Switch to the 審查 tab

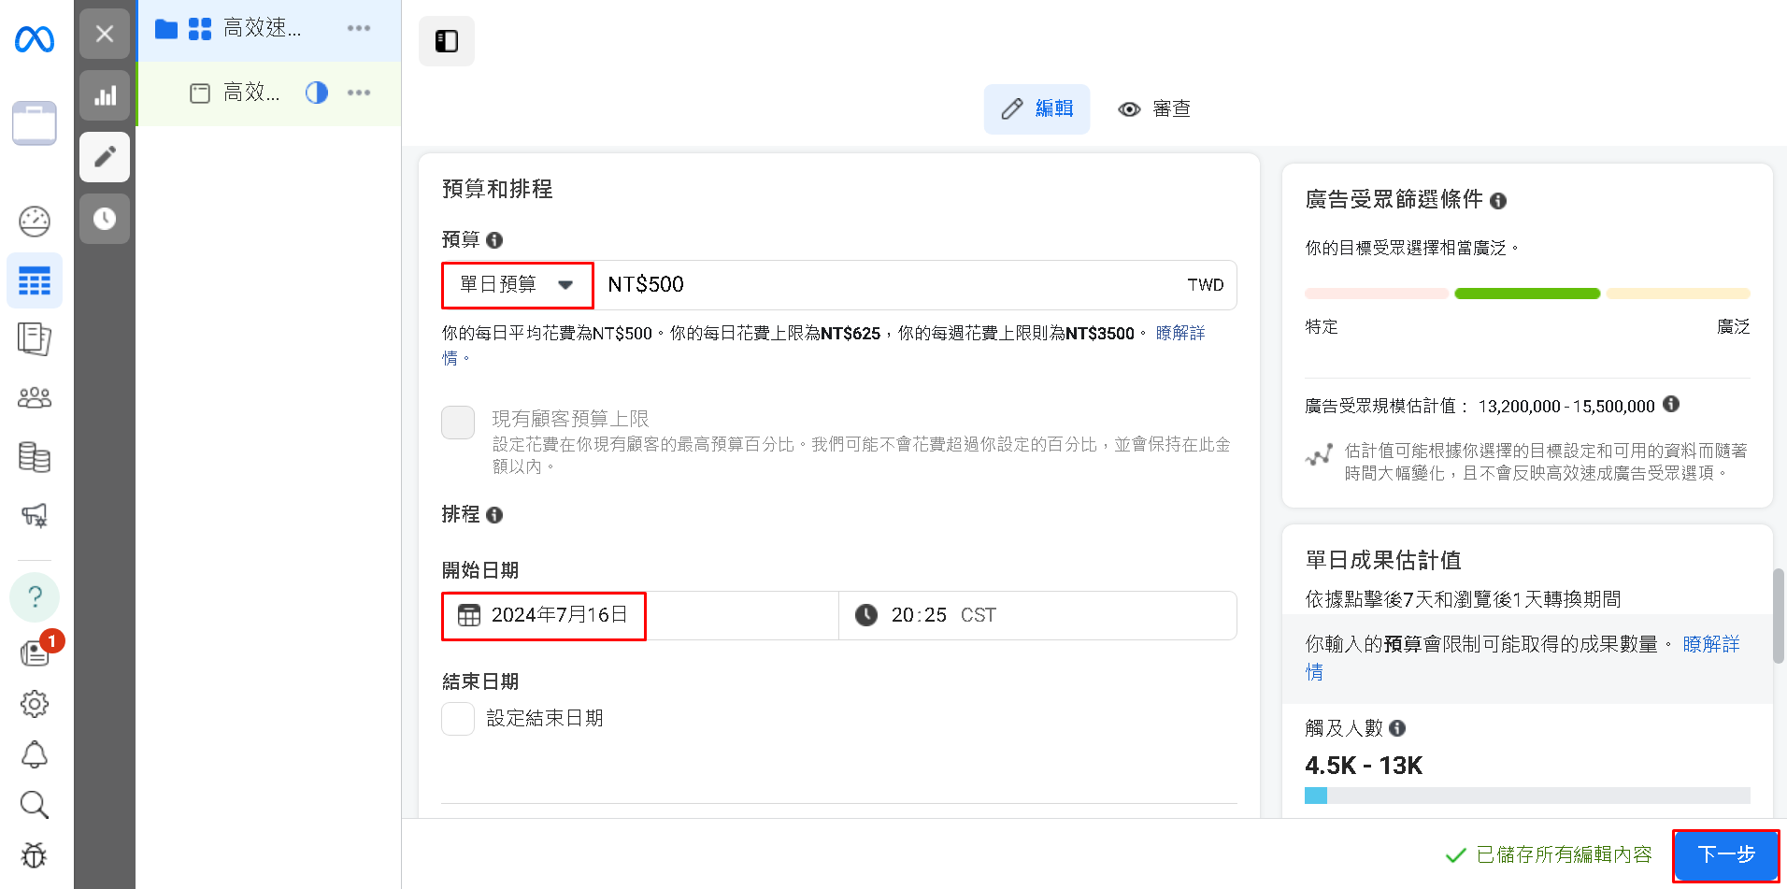point(1154,109)
